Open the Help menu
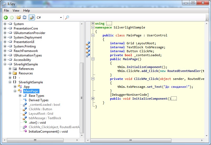Image resolution: width=211 pixels, height=145 pixels. (x=26, y=11)
